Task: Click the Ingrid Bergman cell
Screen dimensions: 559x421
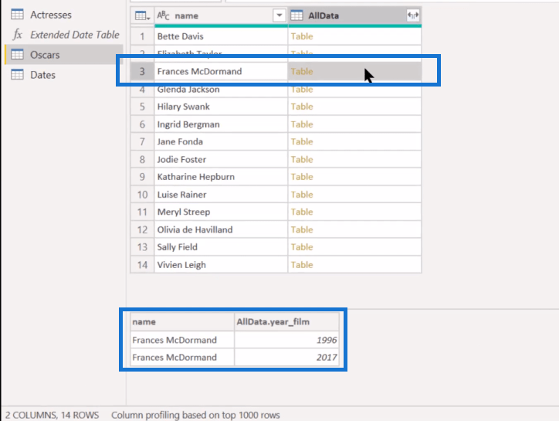Action: pyautogui.click(x=221, y=124)
